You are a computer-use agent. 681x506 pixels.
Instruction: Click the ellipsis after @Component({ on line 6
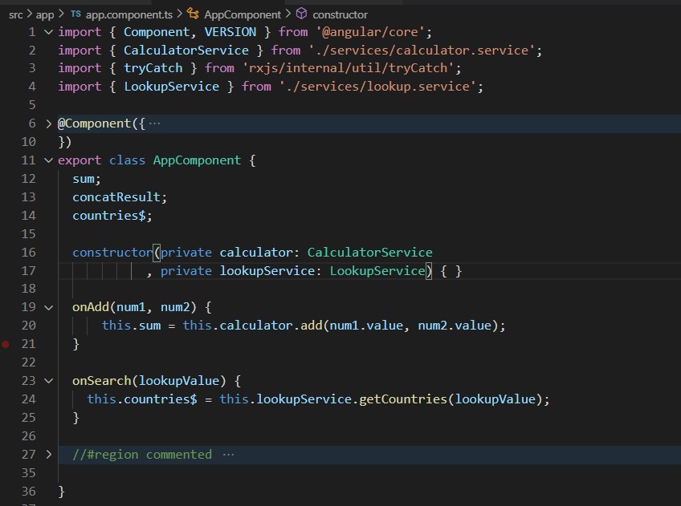(155, 123)
